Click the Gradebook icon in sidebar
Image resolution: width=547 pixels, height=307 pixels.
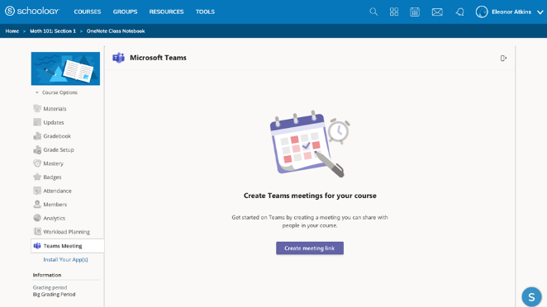coord(37,136)
